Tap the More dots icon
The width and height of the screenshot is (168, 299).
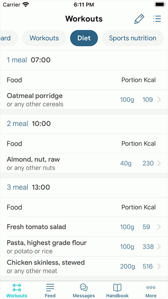click(151, 288)
